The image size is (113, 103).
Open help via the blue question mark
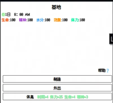pos(108,71)
